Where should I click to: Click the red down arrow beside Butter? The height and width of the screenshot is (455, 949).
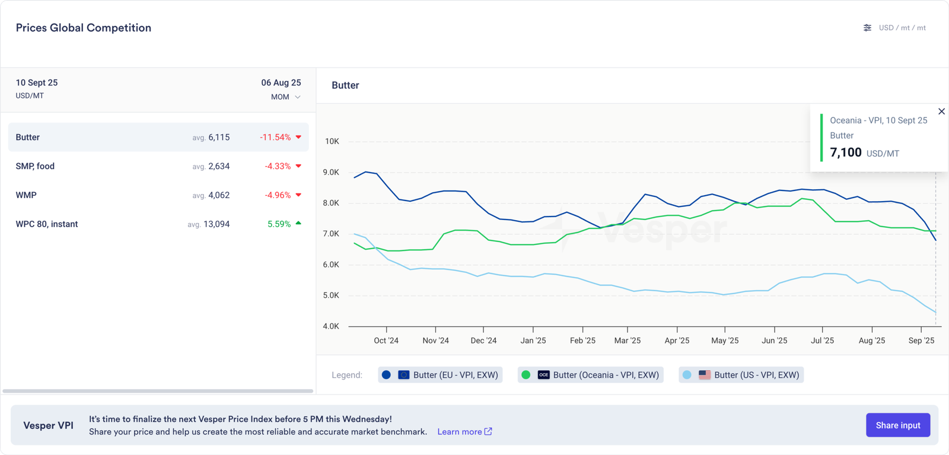298,137
